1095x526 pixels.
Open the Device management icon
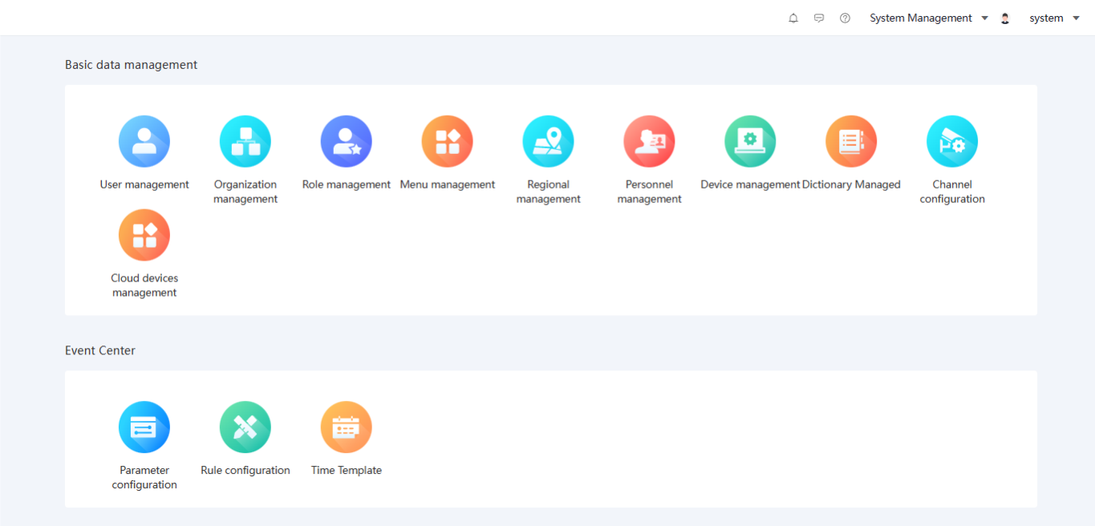coord(750,141)
